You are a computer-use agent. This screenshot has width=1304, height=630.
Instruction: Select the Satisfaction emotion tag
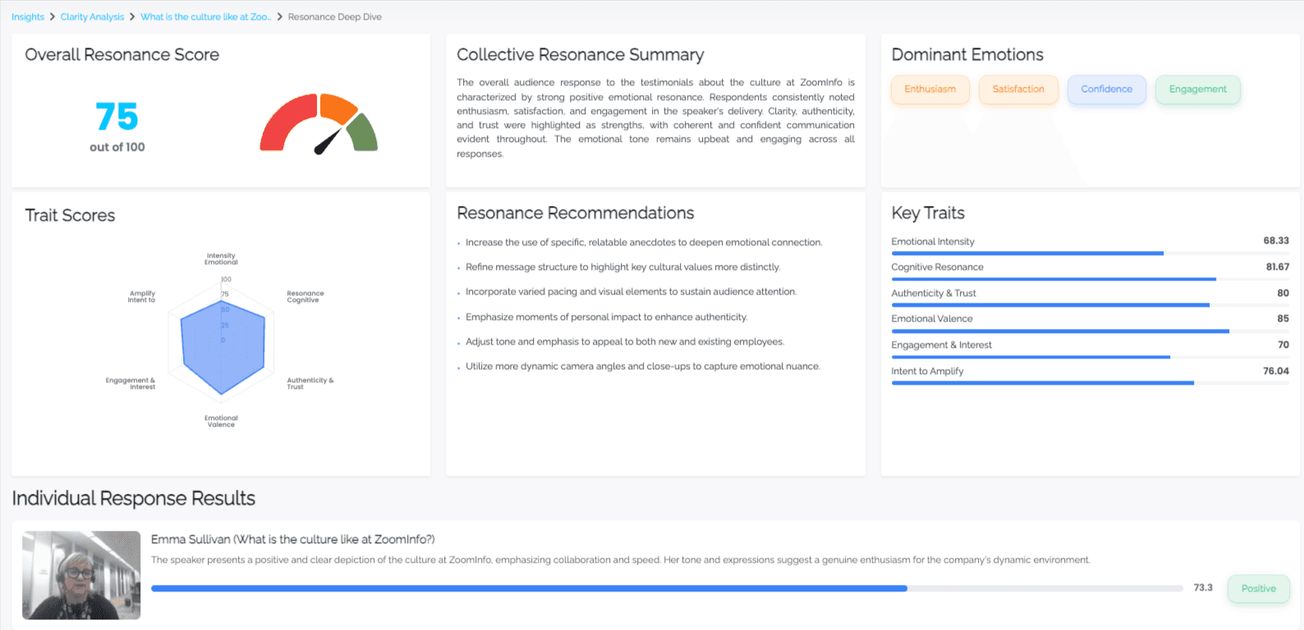pyautogui.click(x=1017, y=89)
